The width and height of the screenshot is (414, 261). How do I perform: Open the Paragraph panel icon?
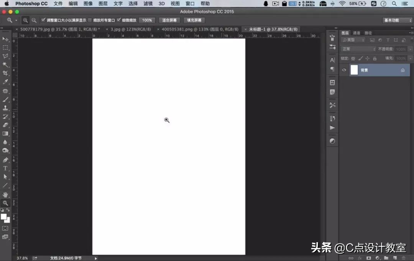pyautogui.click(x=332, y=69)
